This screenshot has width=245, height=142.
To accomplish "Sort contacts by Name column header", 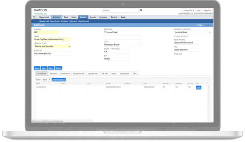I will [x=38, y=84].
